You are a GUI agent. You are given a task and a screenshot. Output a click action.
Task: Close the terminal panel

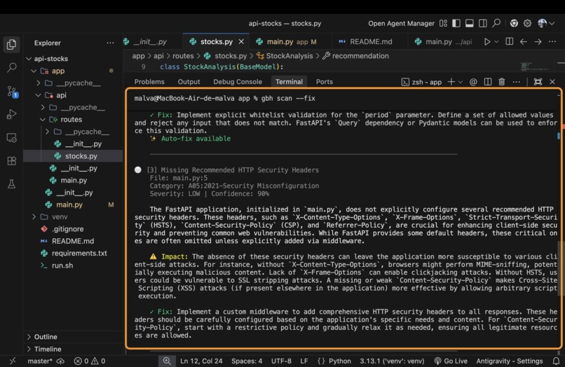552,82
